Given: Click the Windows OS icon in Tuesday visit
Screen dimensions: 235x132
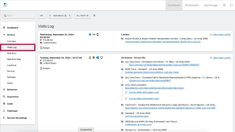Looking at the screenshot, I should [x=97, y=58].
